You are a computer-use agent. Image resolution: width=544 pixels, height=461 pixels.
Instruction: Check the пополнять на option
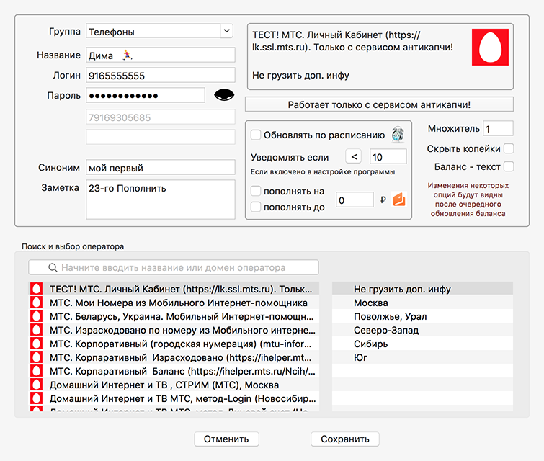(x=256, y=192)
